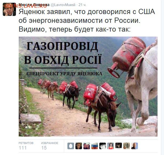This screenshot has height=155, width=164.
Task: Open the last retweeter avatar in row
Action: [135, 146]
